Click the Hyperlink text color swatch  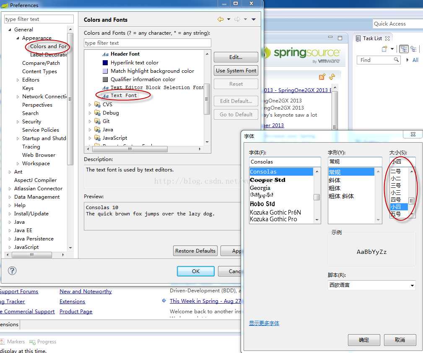tap(105, 63)
